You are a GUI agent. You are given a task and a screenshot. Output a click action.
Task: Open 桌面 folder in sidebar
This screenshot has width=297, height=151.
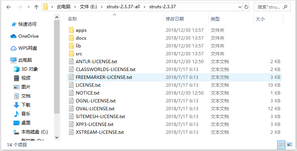point(26,123)
